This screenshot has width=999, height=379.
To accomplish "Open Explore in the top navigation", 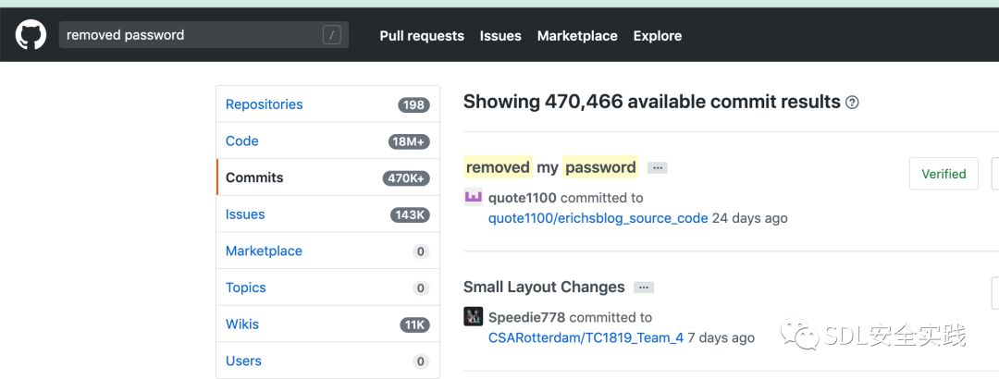I will click(658, 36).
